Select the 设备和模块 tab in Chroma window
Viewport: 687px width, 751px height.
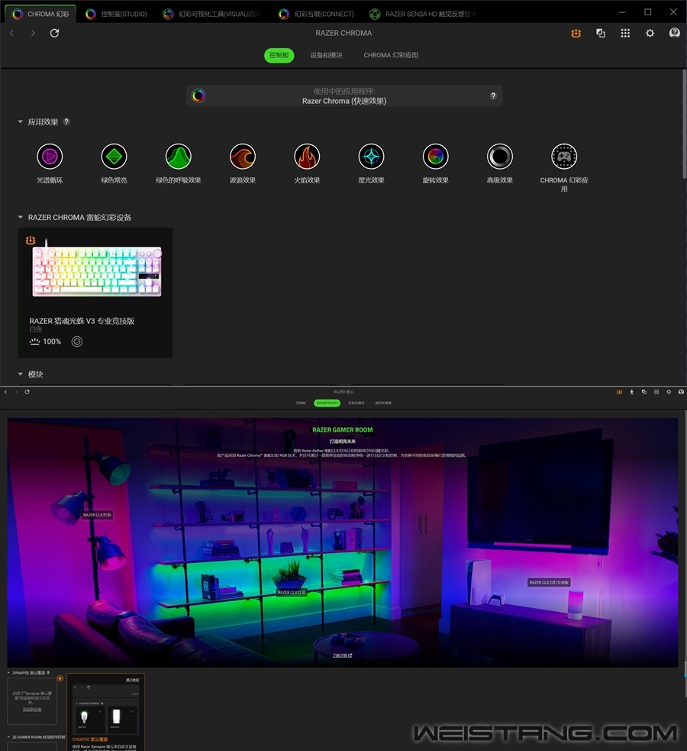coord(326,55)
